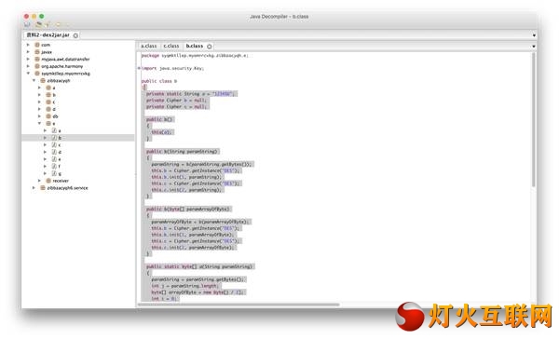Click the horizontal scrollbar under the code
The image size is (559, 339).
pos(239,305)
